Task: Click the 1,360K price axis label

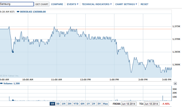Action: pyautogui.click(x=176, y=65)
